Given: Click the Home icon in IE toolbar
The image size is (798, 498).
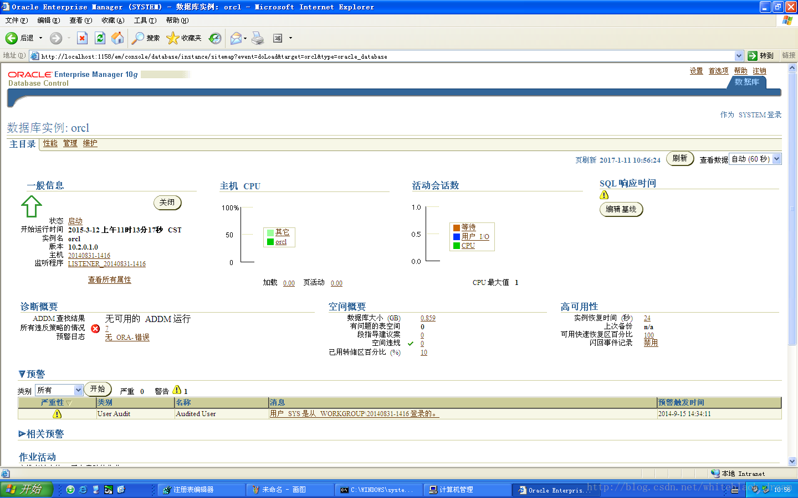Looking at the screenshot, I should pyautogui.click(x=117, y=38).
